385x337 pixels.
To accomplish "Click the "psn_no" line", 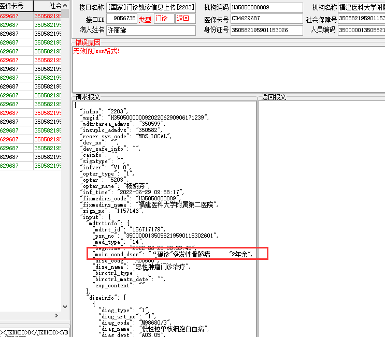I will 155,236.
